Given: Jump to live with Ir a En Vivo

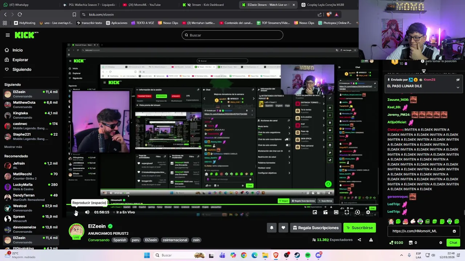Looking at the screenshot, I should pyautogui.click(x=126, y=212).
